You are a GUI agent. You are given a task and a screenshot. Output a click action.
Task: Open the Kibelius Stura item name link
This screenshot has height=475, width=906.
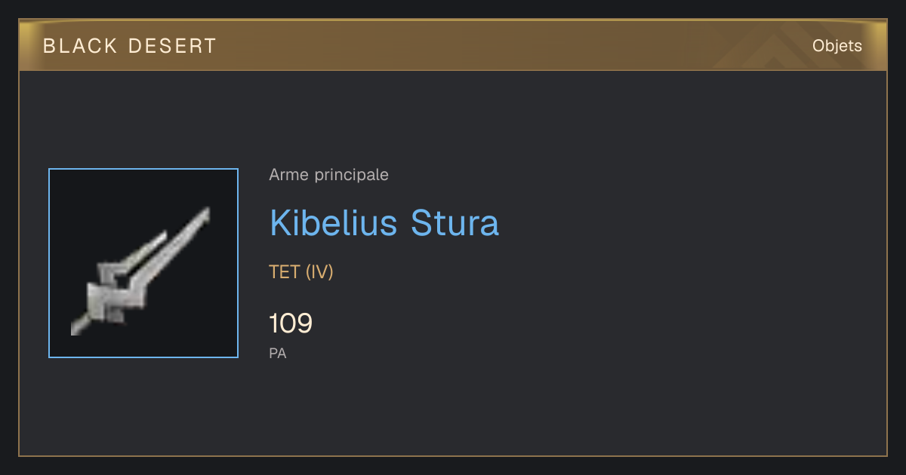point(384,223)
